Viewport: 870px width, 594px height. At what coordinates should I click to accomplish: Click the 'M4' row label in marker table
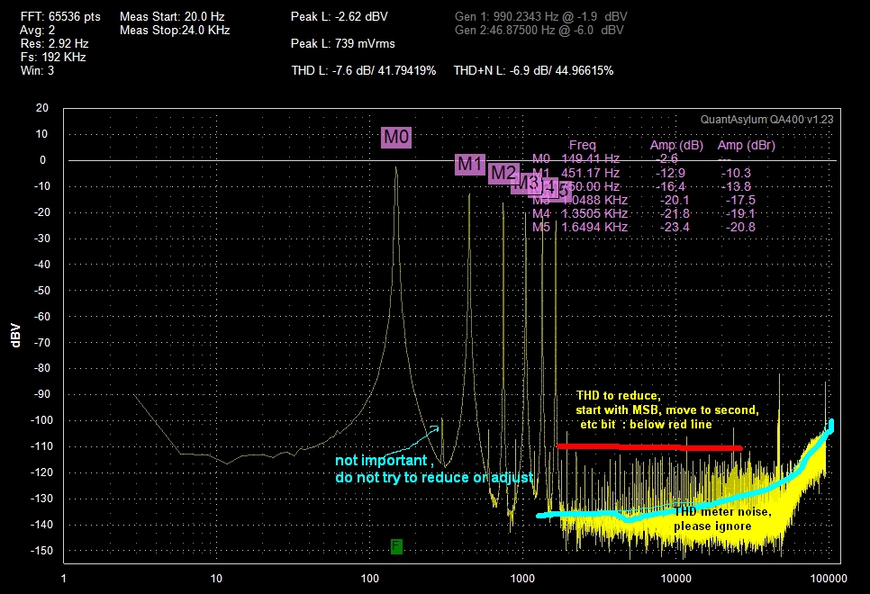(x=541, y=213)
